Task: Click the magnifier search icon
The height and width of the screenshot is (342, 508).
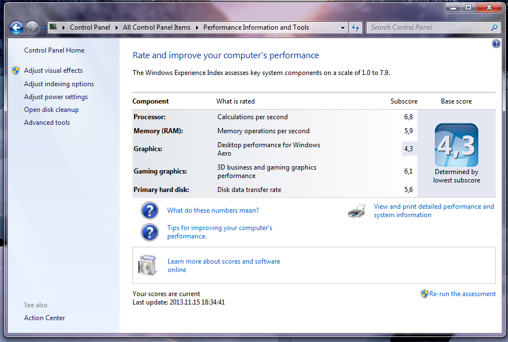Action: pyautogui.click(x=494, y=27)
